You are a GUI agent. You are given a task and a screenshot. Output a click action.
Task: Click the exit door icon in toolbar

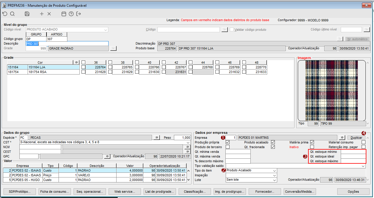[79, 14]
